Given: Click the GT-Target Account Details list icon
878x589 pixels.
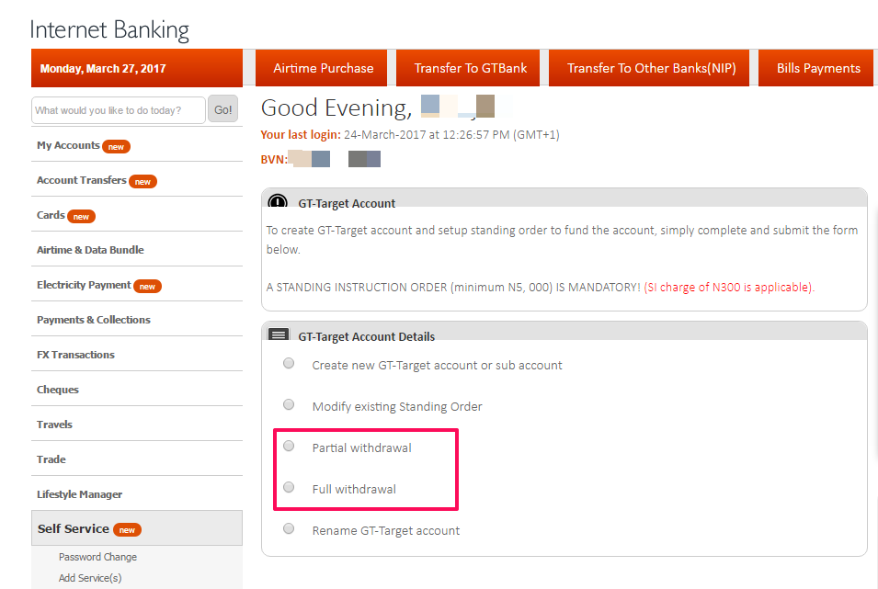Looking at the screenshot, I should (279, 334).
